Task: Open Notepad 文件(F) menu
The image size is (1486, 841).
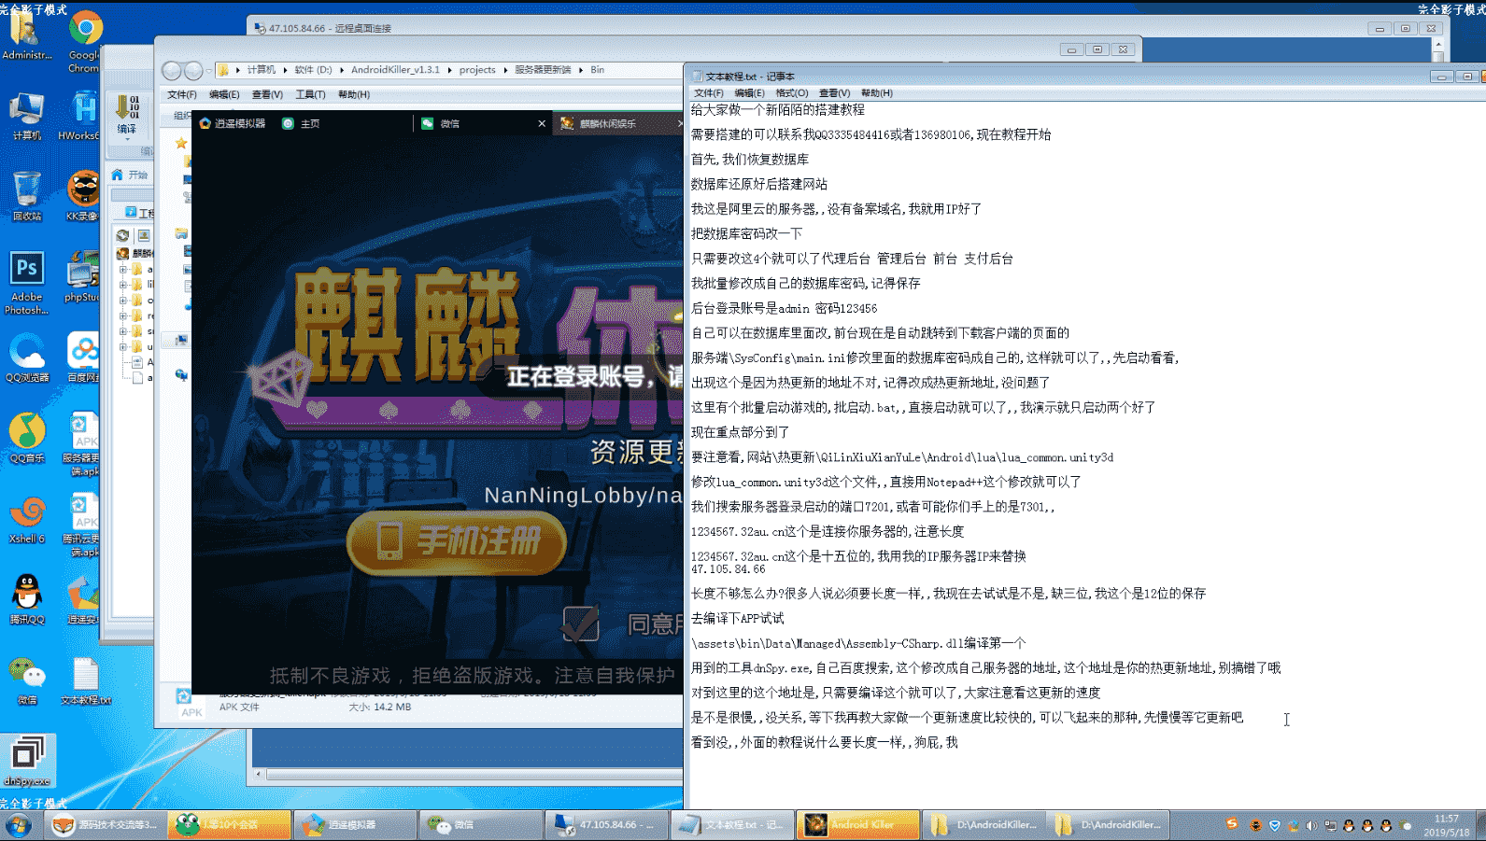Action: 708,93
